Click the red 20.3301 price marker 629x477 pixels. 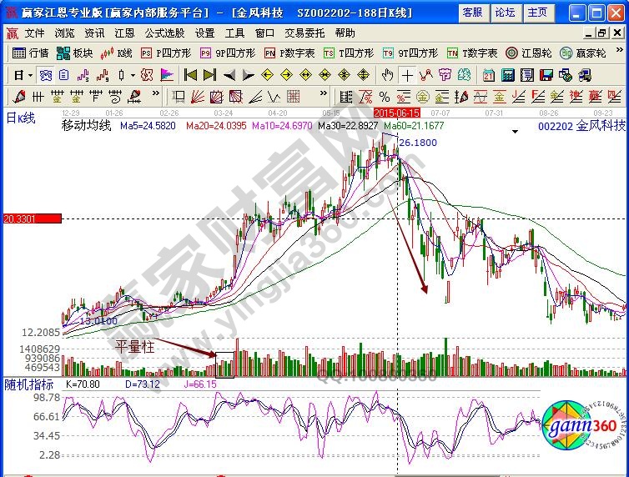[32, 218]
